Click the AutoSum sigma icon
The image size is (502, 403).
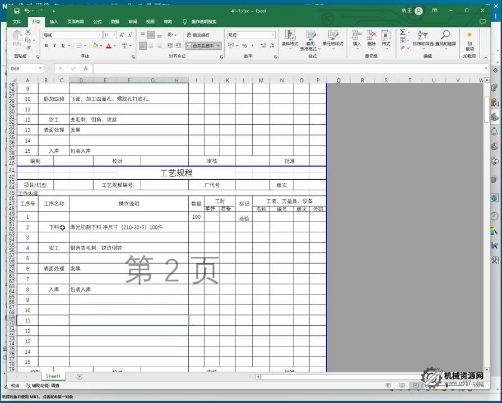(x=402, y=32)
